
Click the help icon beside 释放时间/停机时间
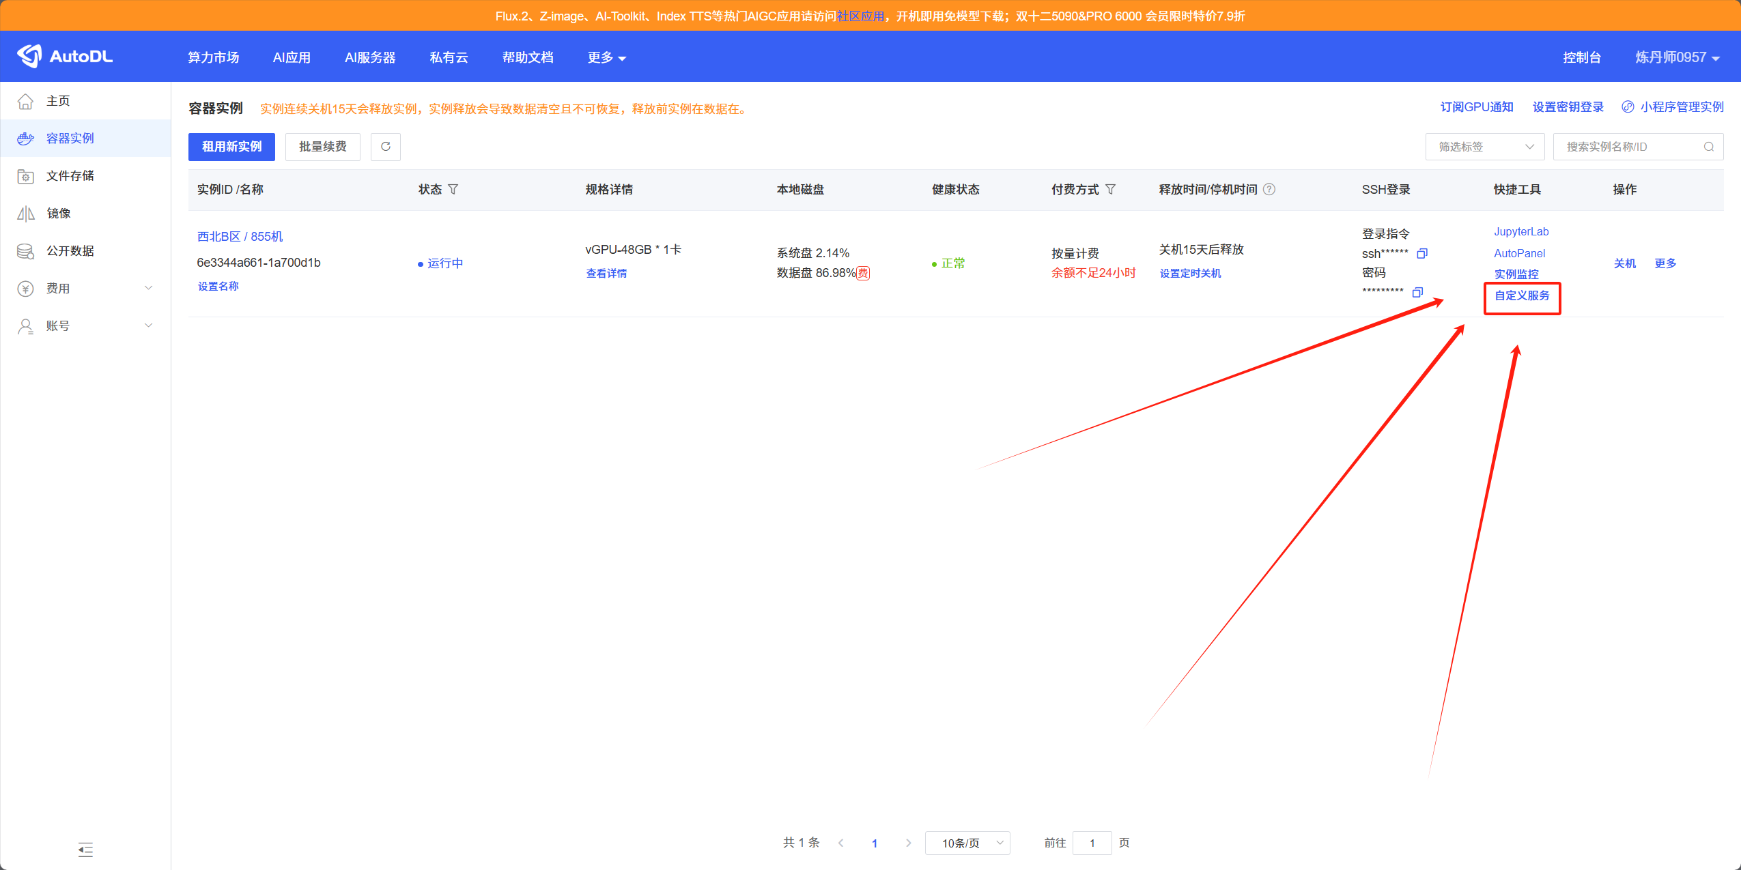tap(1269, 190)
